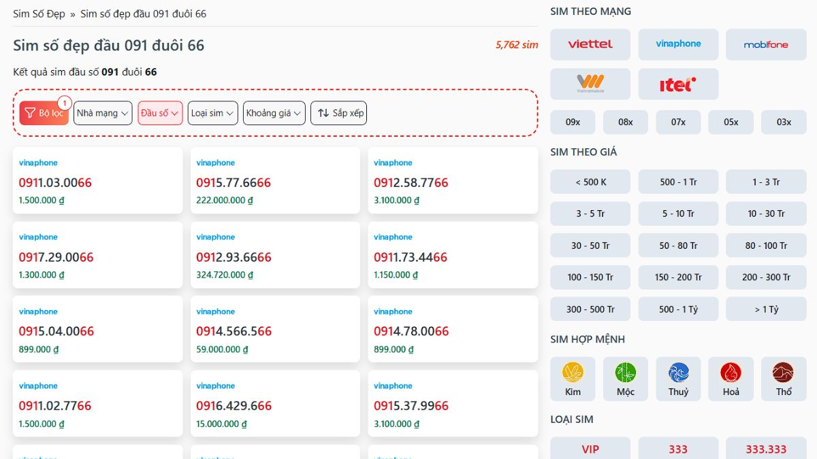This screenshot has height=459, width=817.
Task: Choose the 09x prefix tab
Action: point(573,122)
